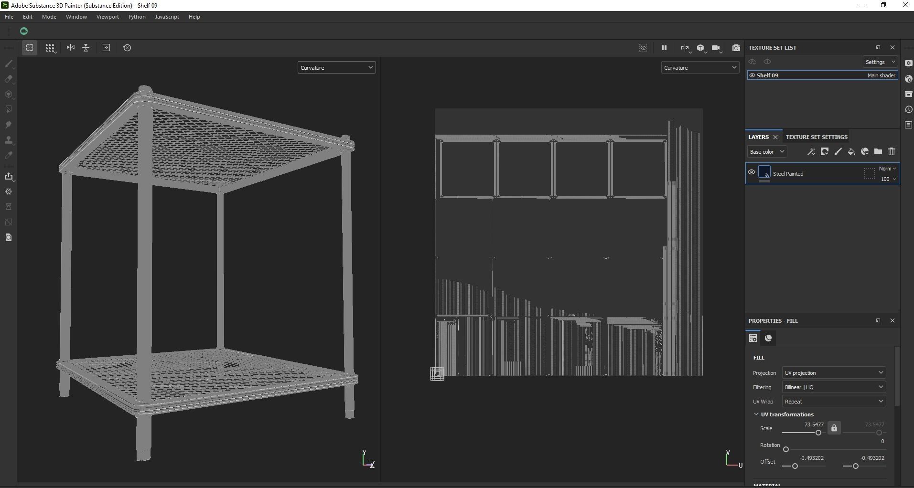Pause the viewport rendering

point(664,48)
